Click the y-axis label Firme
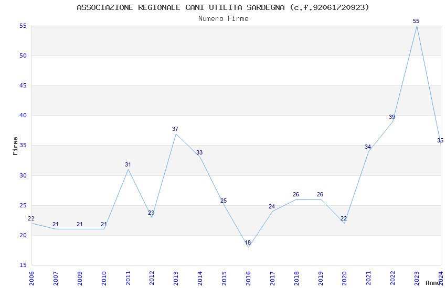The width and height of the screenshot is (446, 288). click(15, 146)
